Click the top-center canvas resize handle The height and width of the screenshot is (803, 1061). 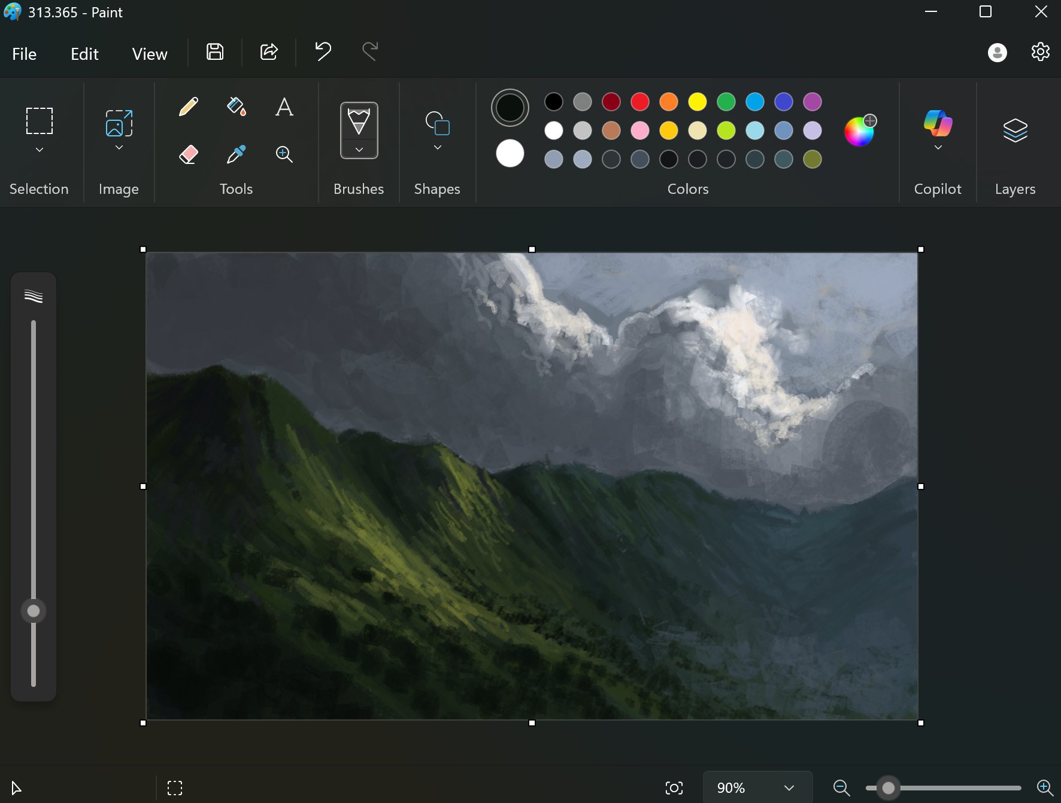tap(532, 250)
